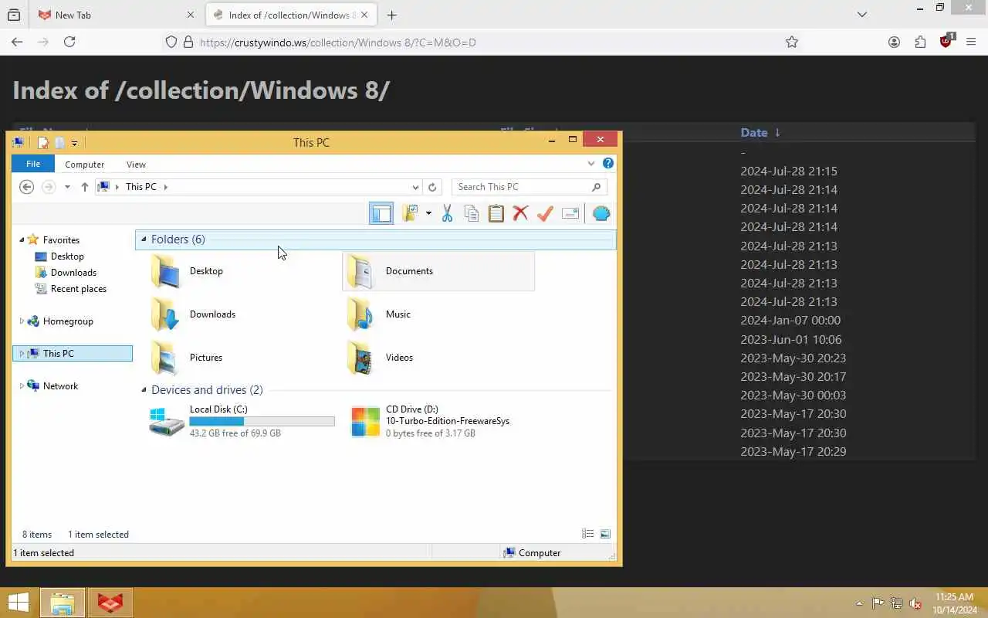This screenshot has width=988, height=618.
Task: Open the File ribbon tab
Action: click(x=33, y=164)
